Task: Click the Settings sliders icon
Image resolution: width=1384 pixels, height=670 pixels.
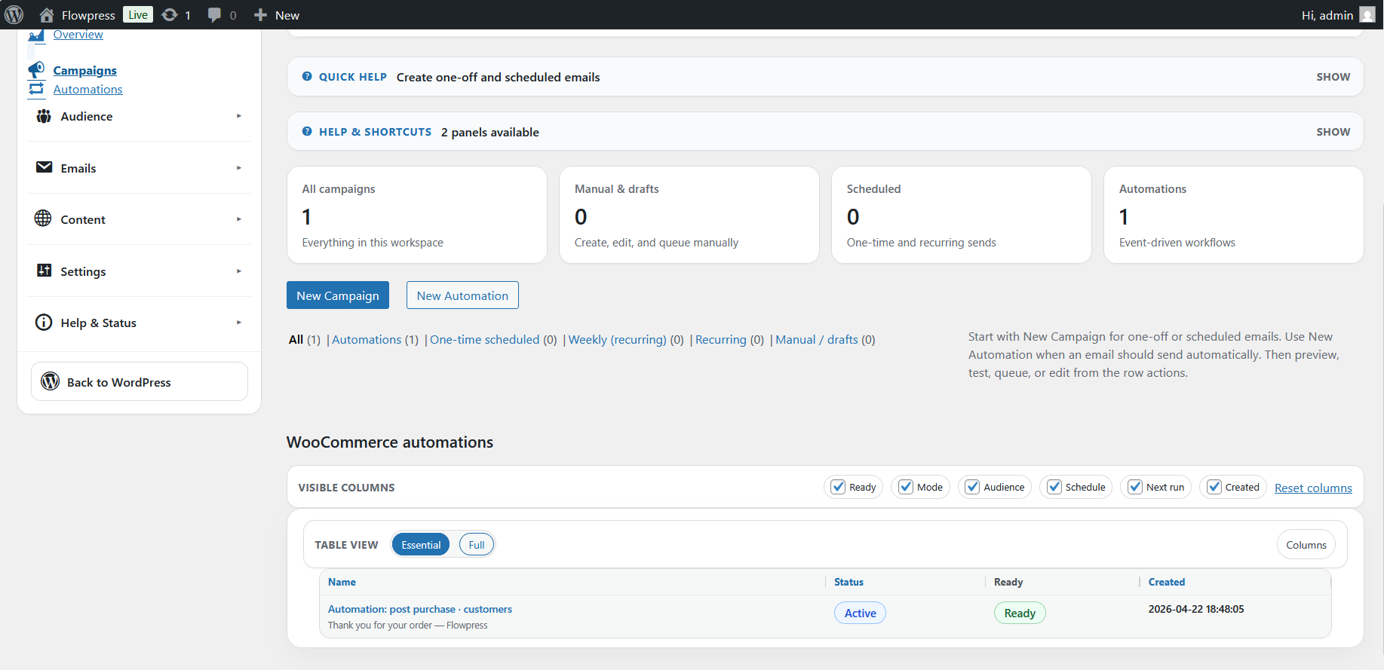Action: 44,271
